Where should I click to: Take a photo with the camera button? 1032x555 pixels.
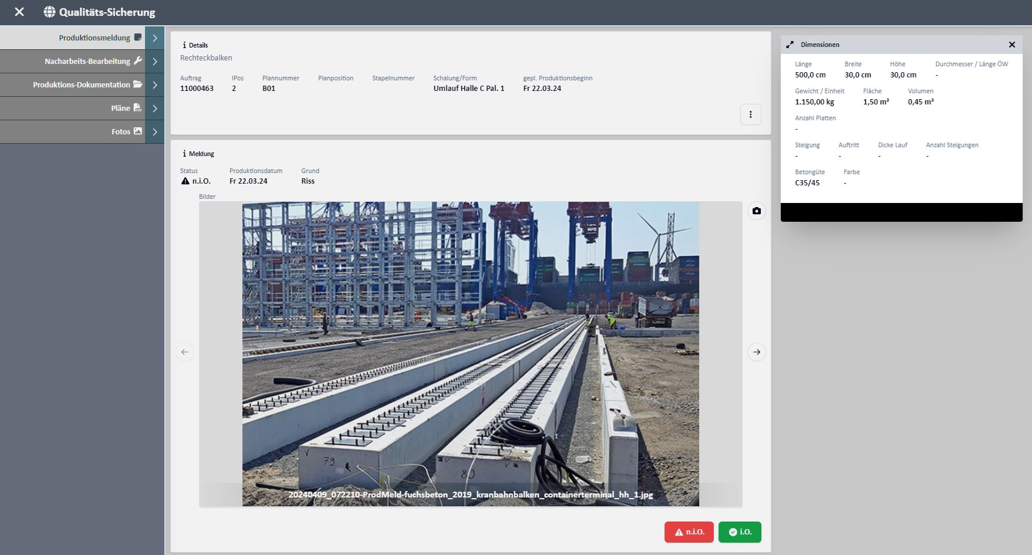coord(756,211)
